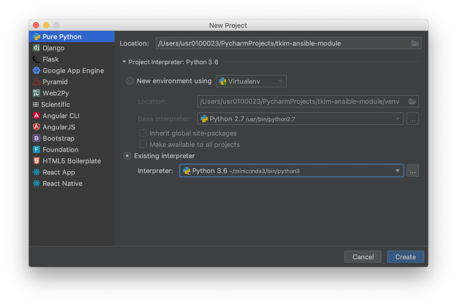The height and width of the screenshot is (305, 457).
Task: Open the existing Interpreter dropdown arrow
Action: [x=397, y=171]
